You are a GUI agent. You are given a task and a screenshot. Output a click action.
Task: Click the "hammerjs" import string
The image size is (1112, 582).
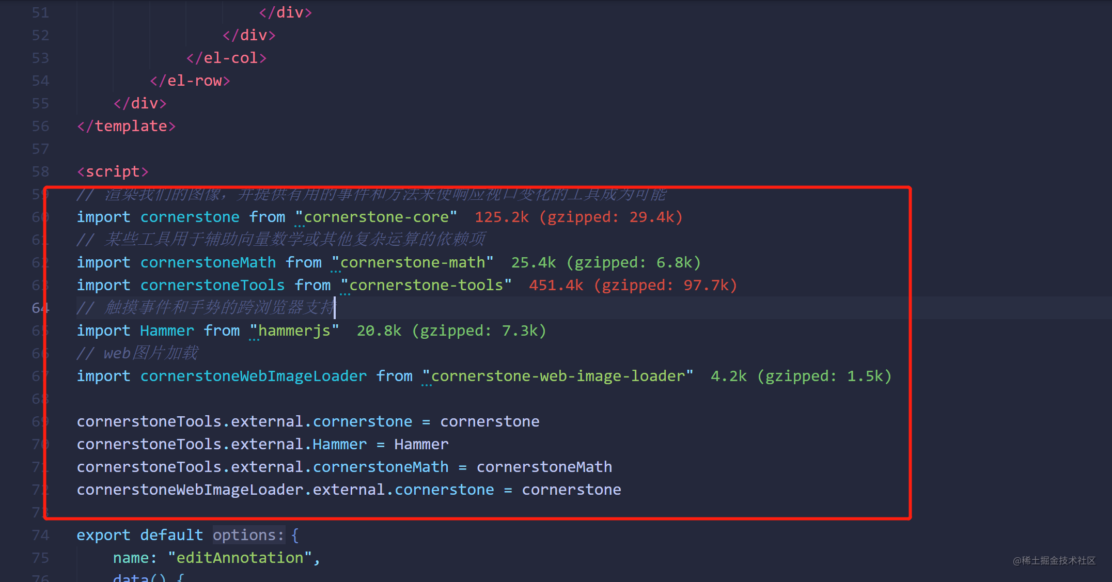pos(294,331)
